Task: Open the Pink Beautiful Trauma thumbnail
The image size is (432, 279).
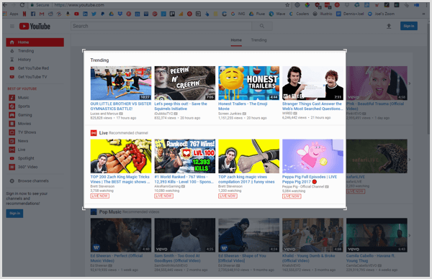Action: click(x=377, y=83)
